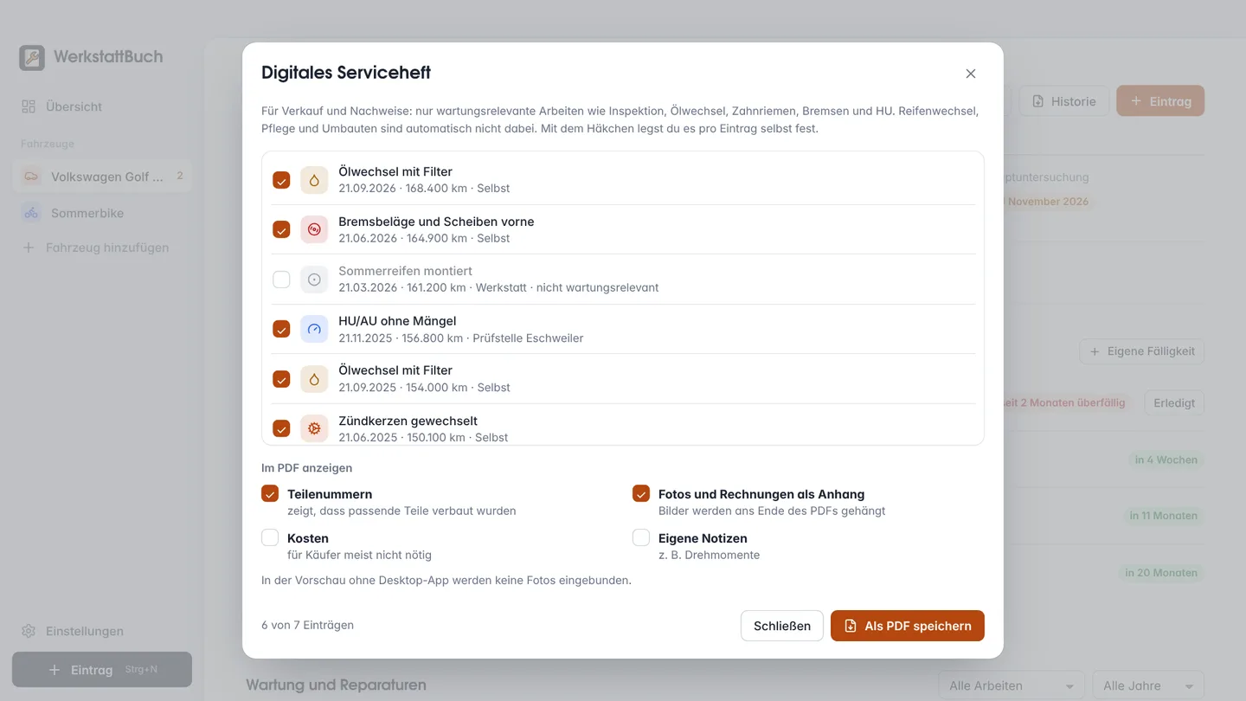1246x701 pixels.
Task: Click the Erledigt button
Action: tap(1174, 402)
